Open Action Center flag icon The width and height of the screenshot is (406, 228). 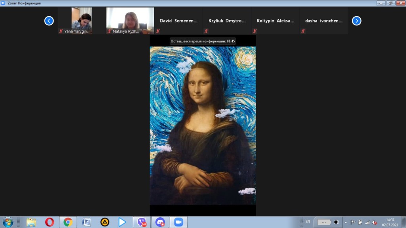352,222
